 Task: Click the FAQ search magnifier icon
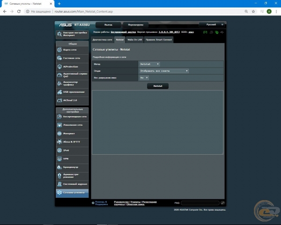pyautogui.click(x=223, y=203)
